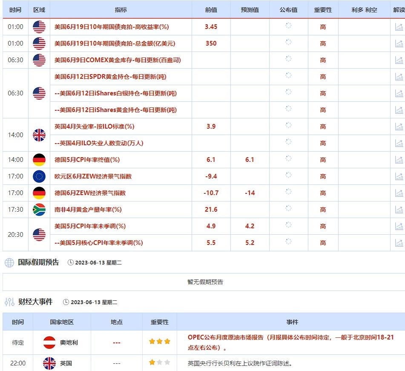Open the 解读 chart icon for 美国5月CPI年率未季调 row
This screenshot has width=405, height=371.
(x=399, y=226)
